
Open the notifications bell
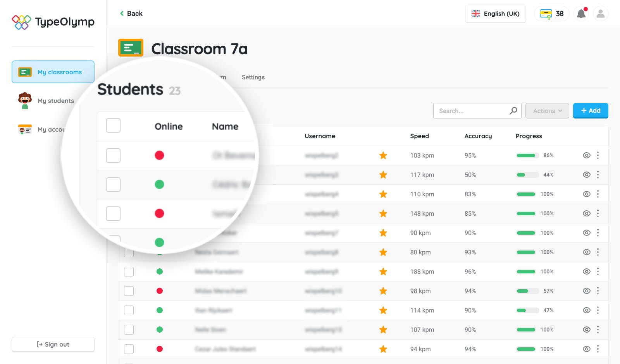click(581, 14)
